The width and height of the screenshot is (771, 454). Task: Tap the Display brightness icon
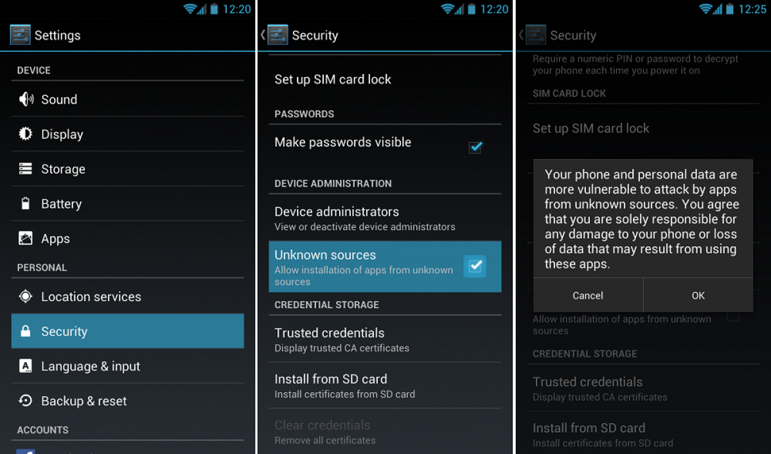click(26, 134)
